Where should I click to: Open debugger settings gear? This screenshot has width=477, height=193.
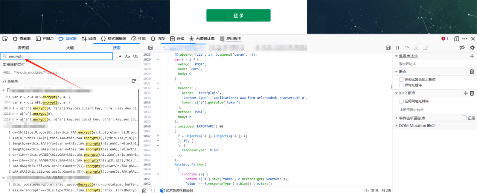pyautogui.click(x=472, y=48)
